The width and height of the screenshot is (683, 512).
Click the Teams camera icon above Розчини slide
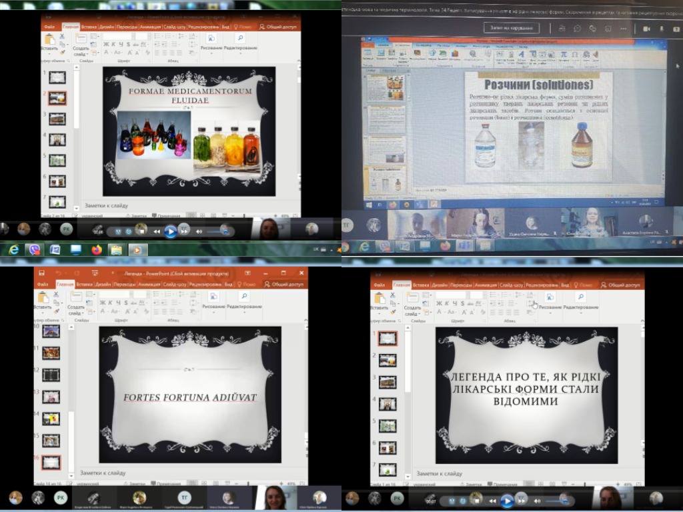tap(646, 29)
